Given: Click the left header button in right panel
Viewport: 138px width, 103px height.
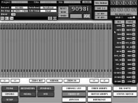Looking at the screenshot, I should (x=119, y=22).
